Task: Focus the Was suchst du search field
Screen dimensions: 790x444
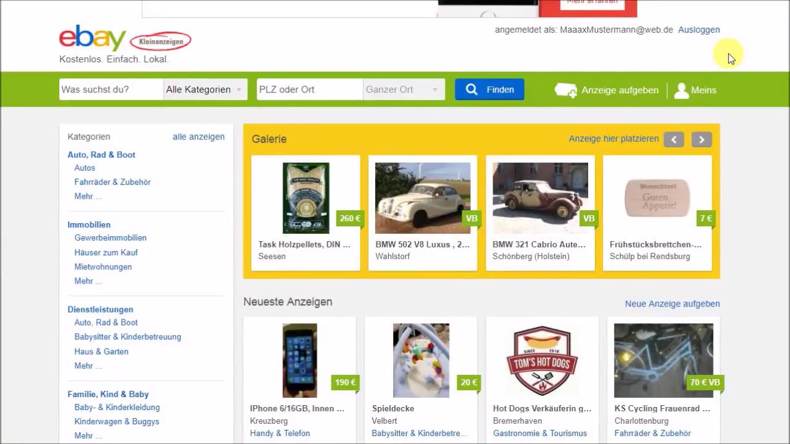Action: point(111,89)
